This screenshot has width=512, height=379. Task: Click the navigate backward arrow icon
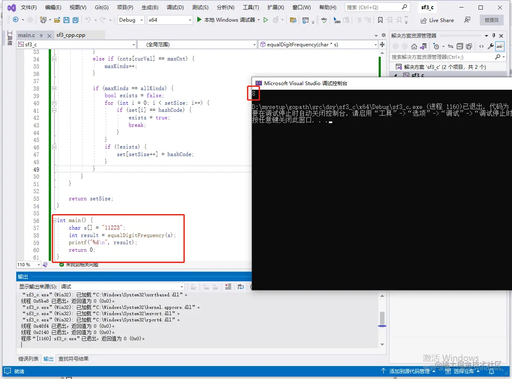(16, 20)
